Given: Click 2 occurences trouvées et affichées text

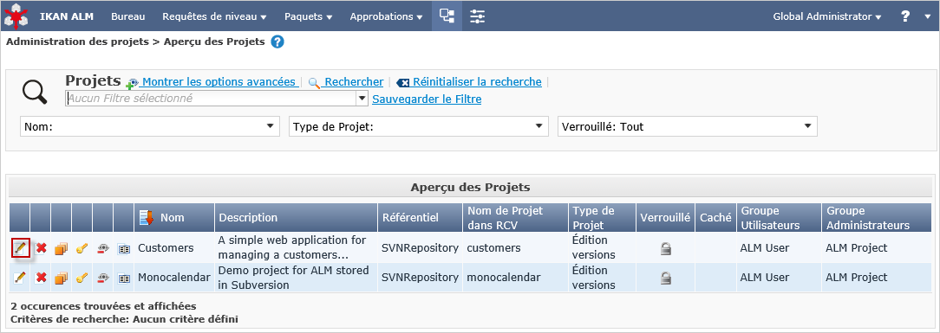Looking at the screenshot, I should coord(103,306).
